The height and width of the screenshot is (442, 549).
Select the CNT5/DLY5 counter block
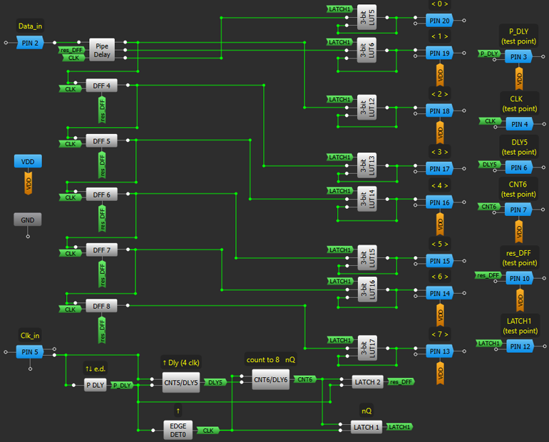(181, 383)
